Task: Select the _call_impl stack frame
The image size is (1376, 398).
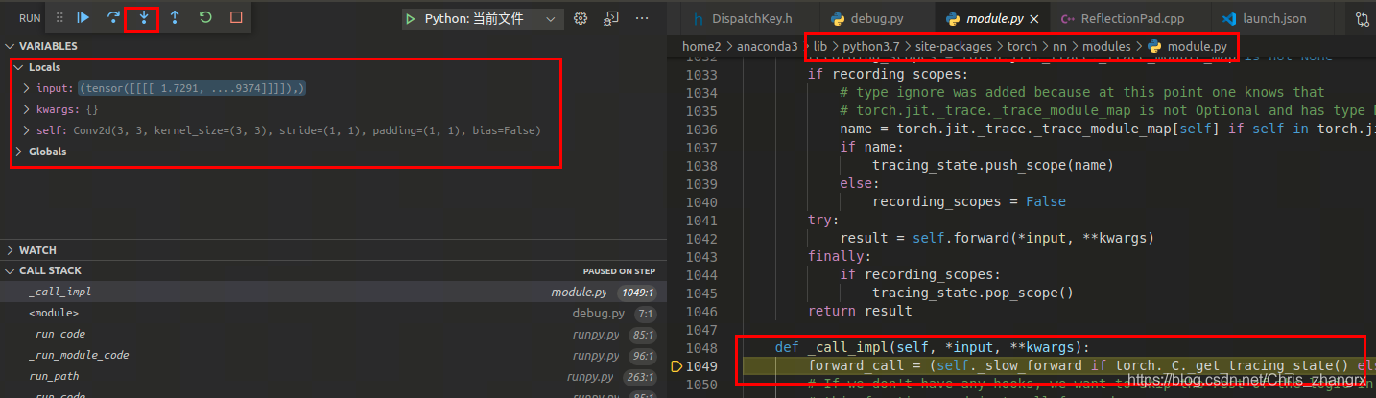Action: coord(333,292)
